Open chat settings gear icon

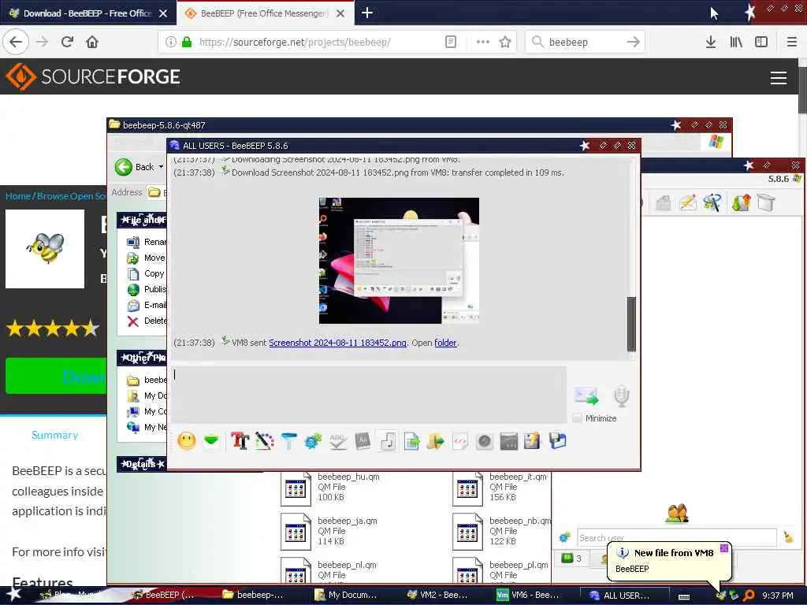[x=313, y=441]
